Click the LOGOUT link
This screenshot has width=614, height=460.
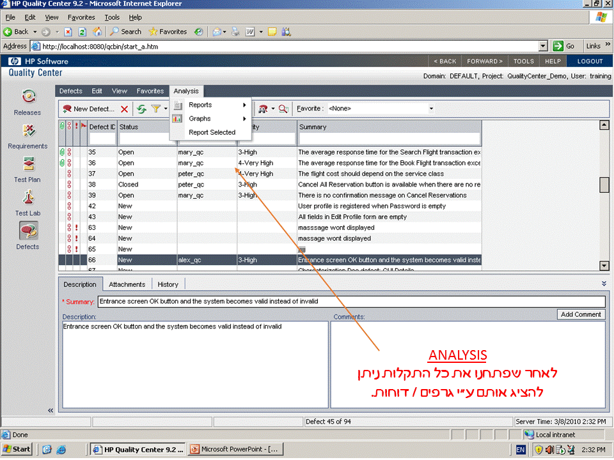590,61
